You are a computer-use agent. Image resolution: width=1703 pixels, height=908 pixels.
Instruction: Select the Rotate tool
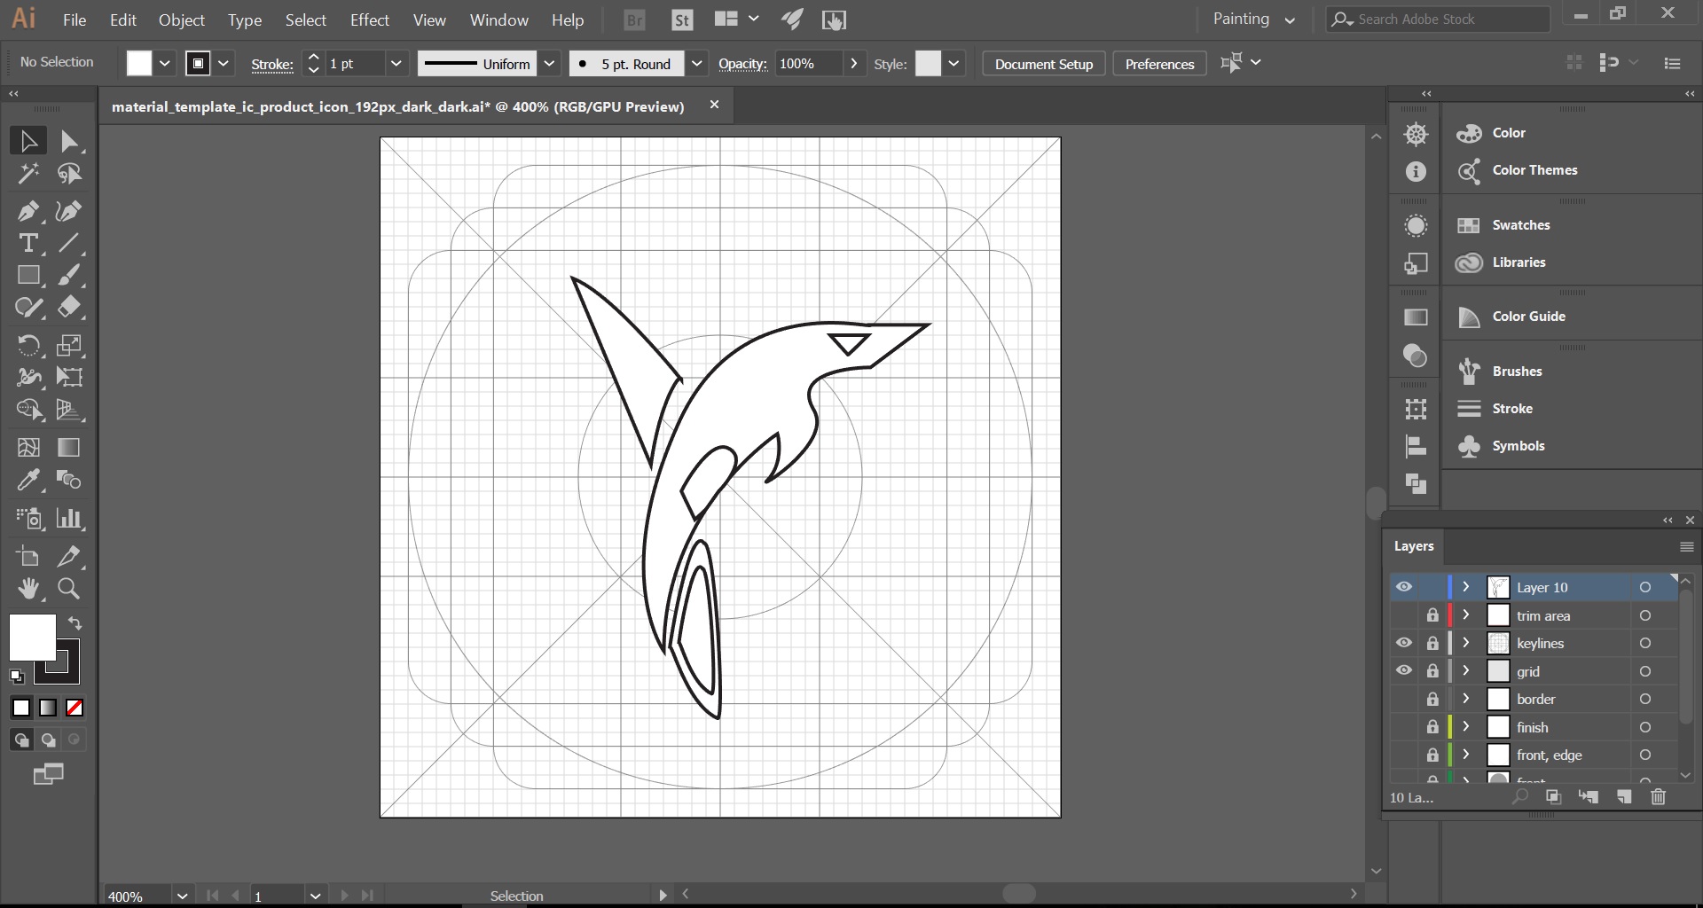[x=28, y=345]
